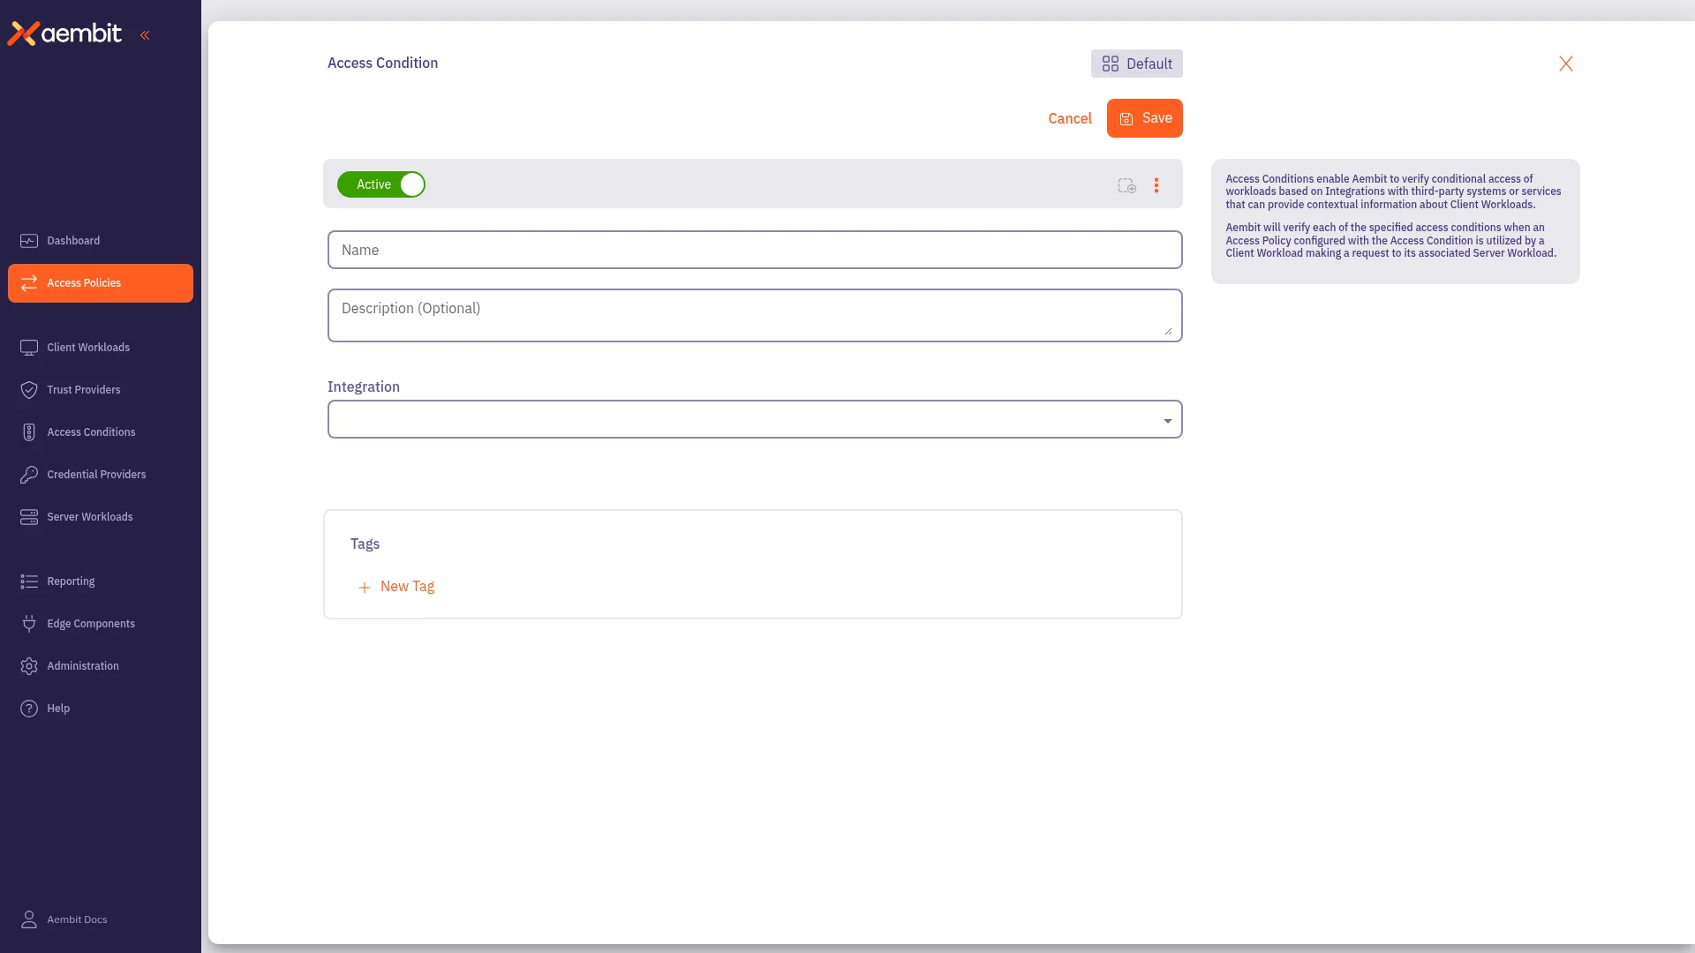The image size is (1695, 953).
Task: Select the Access Policies arrows icon
Action: pos(29,283)
